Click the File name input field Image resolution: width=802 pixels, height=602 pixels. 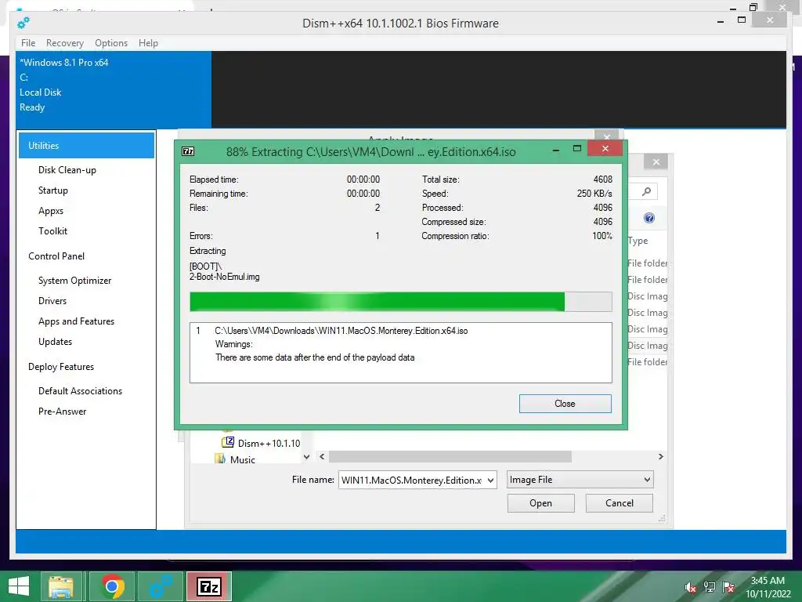coord(412,481)
